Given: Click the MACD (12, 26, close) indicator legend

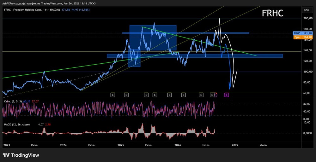Looking at the screenshot, I should pos(17,124).
